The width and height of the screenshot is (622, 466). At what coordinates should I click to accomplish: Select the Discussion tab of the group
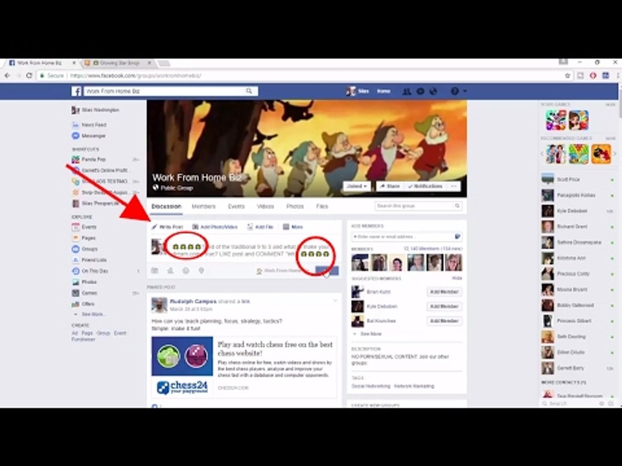(167, 206)
